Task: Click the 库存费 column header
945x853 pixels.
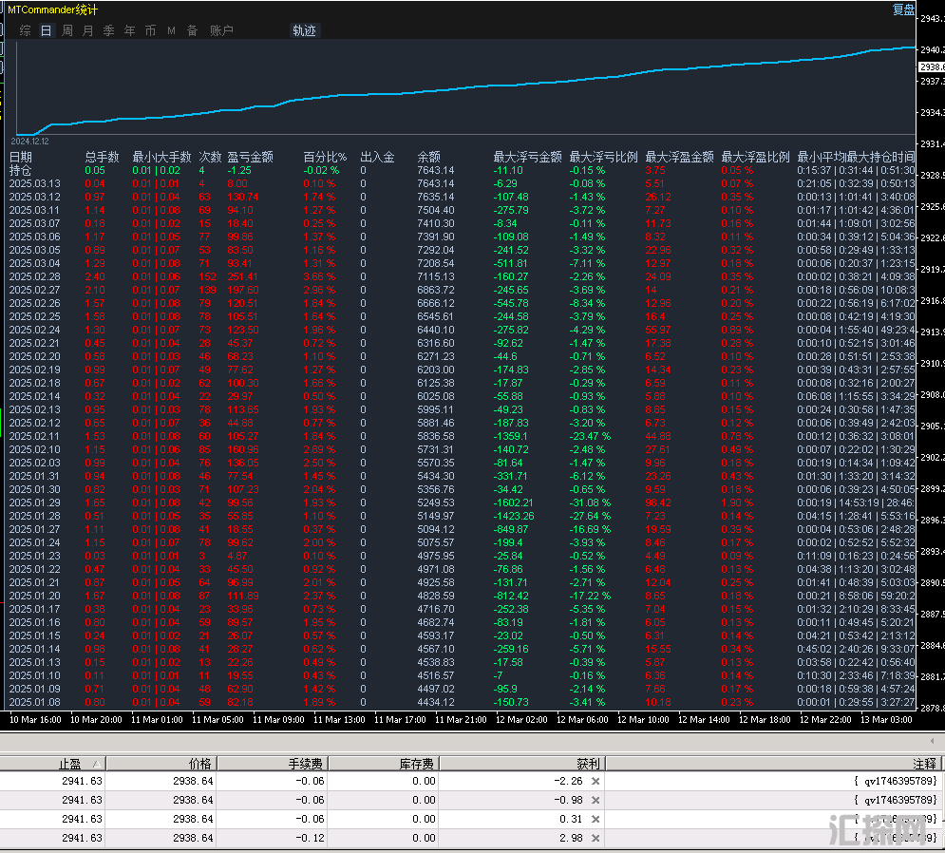Action: click(384, 764)
